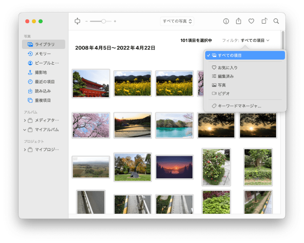The image size is (304, 243).
Task: Click the thumbnail zoom slider
Action: tap(100, 21)
